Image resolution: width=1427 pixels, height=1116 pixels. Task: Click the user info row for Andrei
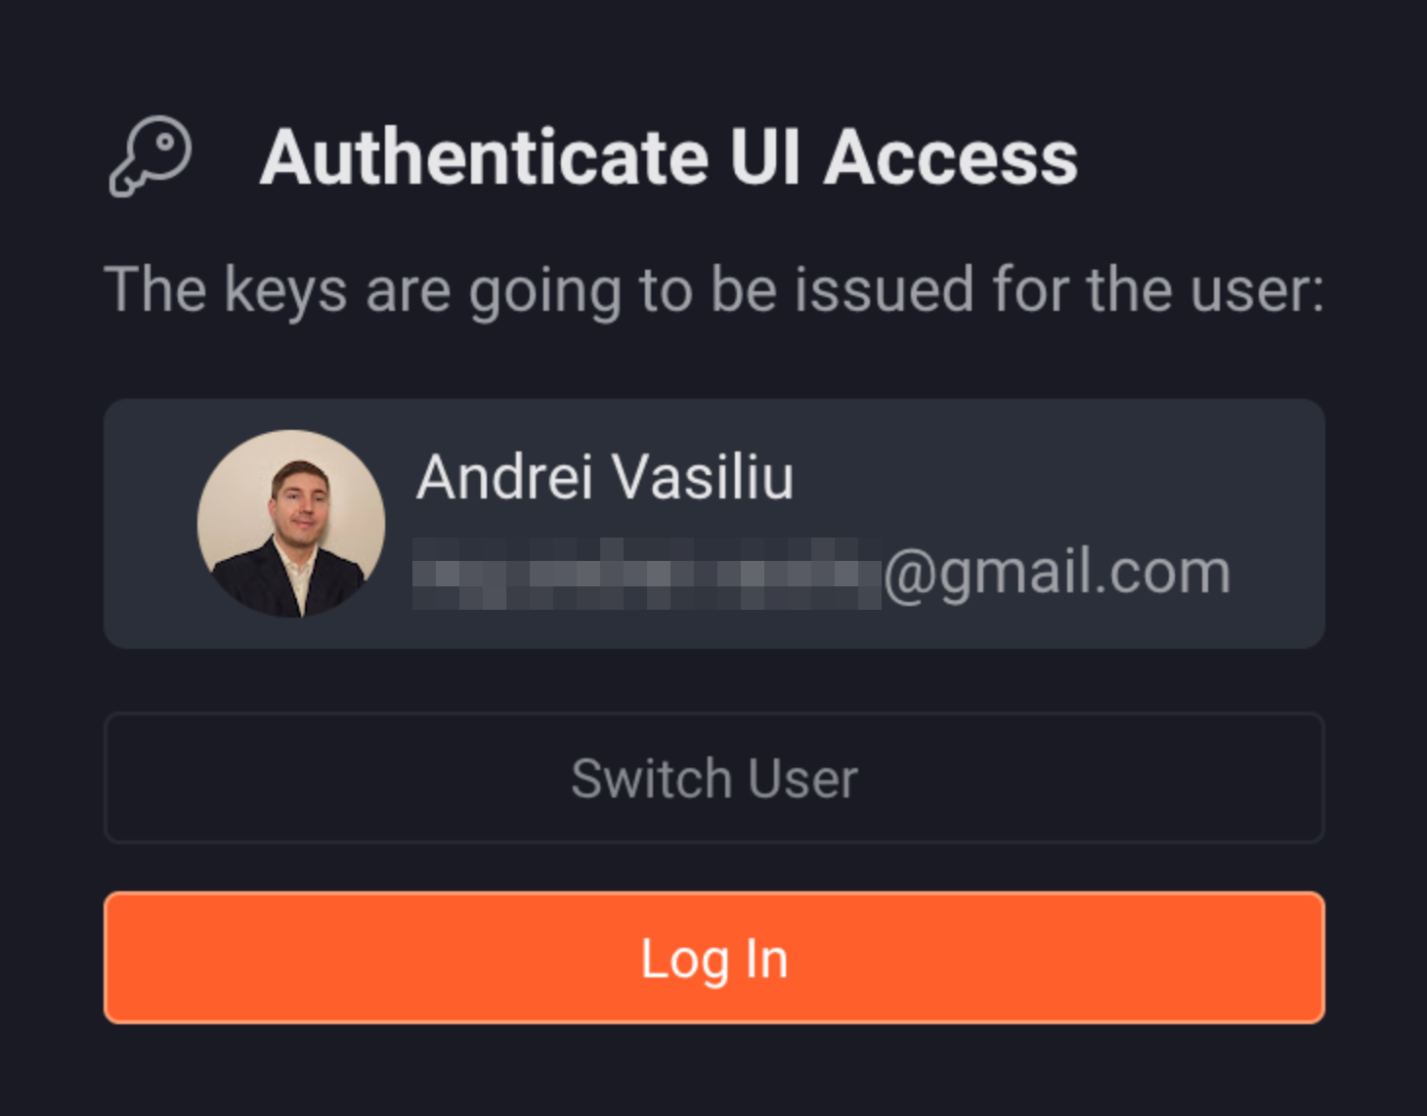[x=713, y=521]
